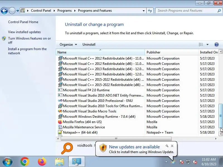
Task: Click the search magnifier icon
Action: [219, 11]
